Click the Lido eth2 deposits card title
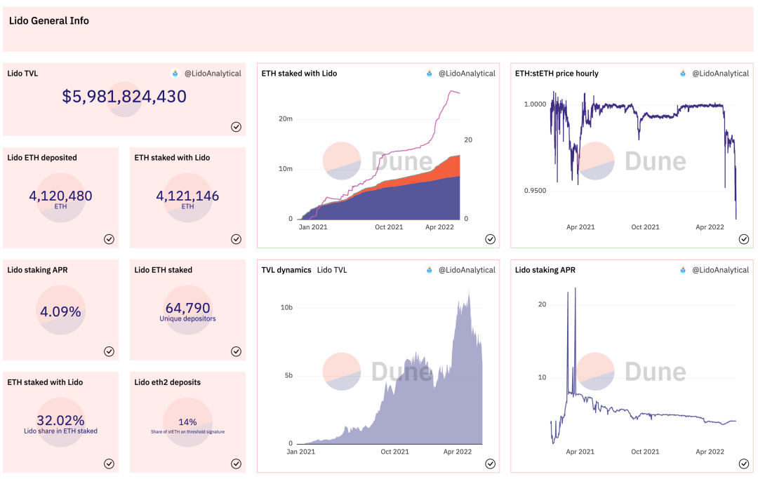This screenshot has width=758, height=479. (x=167, y=382)
